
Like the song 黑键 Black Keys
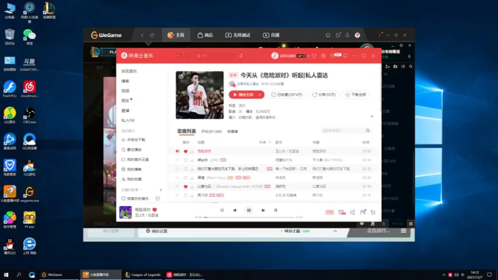[186, 178]
